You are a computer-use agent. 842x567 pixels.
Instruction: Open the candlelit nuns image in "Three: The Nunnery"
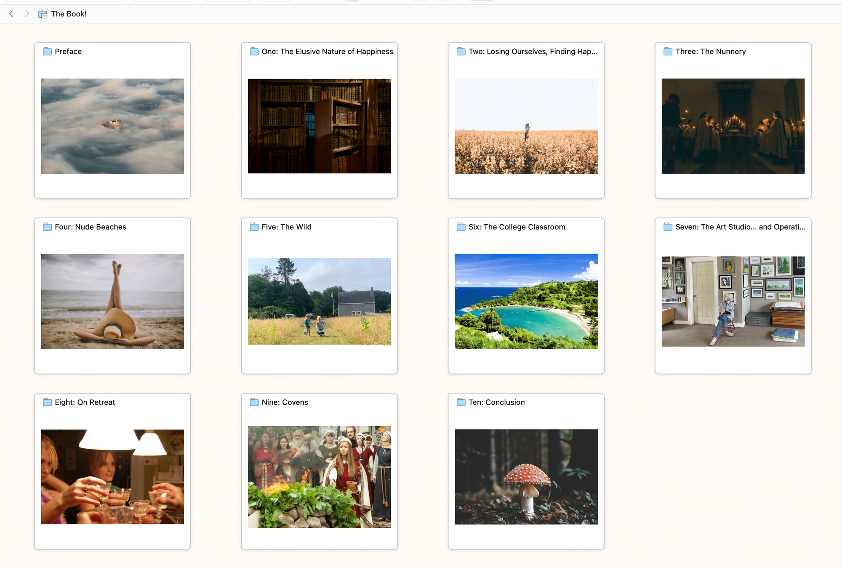point(733,126)
